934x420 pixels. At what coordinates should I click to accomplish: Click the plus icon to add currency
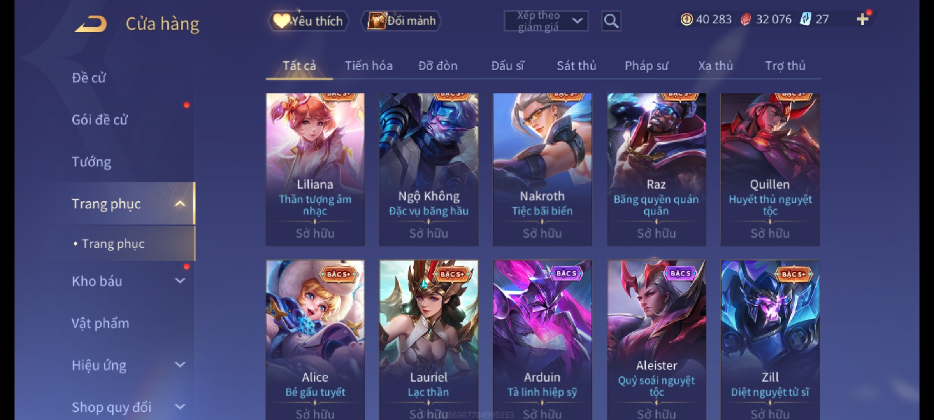coord(862,19)
